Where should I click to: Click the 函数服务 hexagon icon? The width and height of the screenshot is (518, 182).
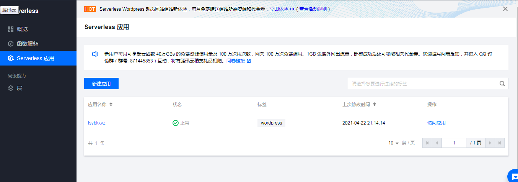tap(11, 44)
